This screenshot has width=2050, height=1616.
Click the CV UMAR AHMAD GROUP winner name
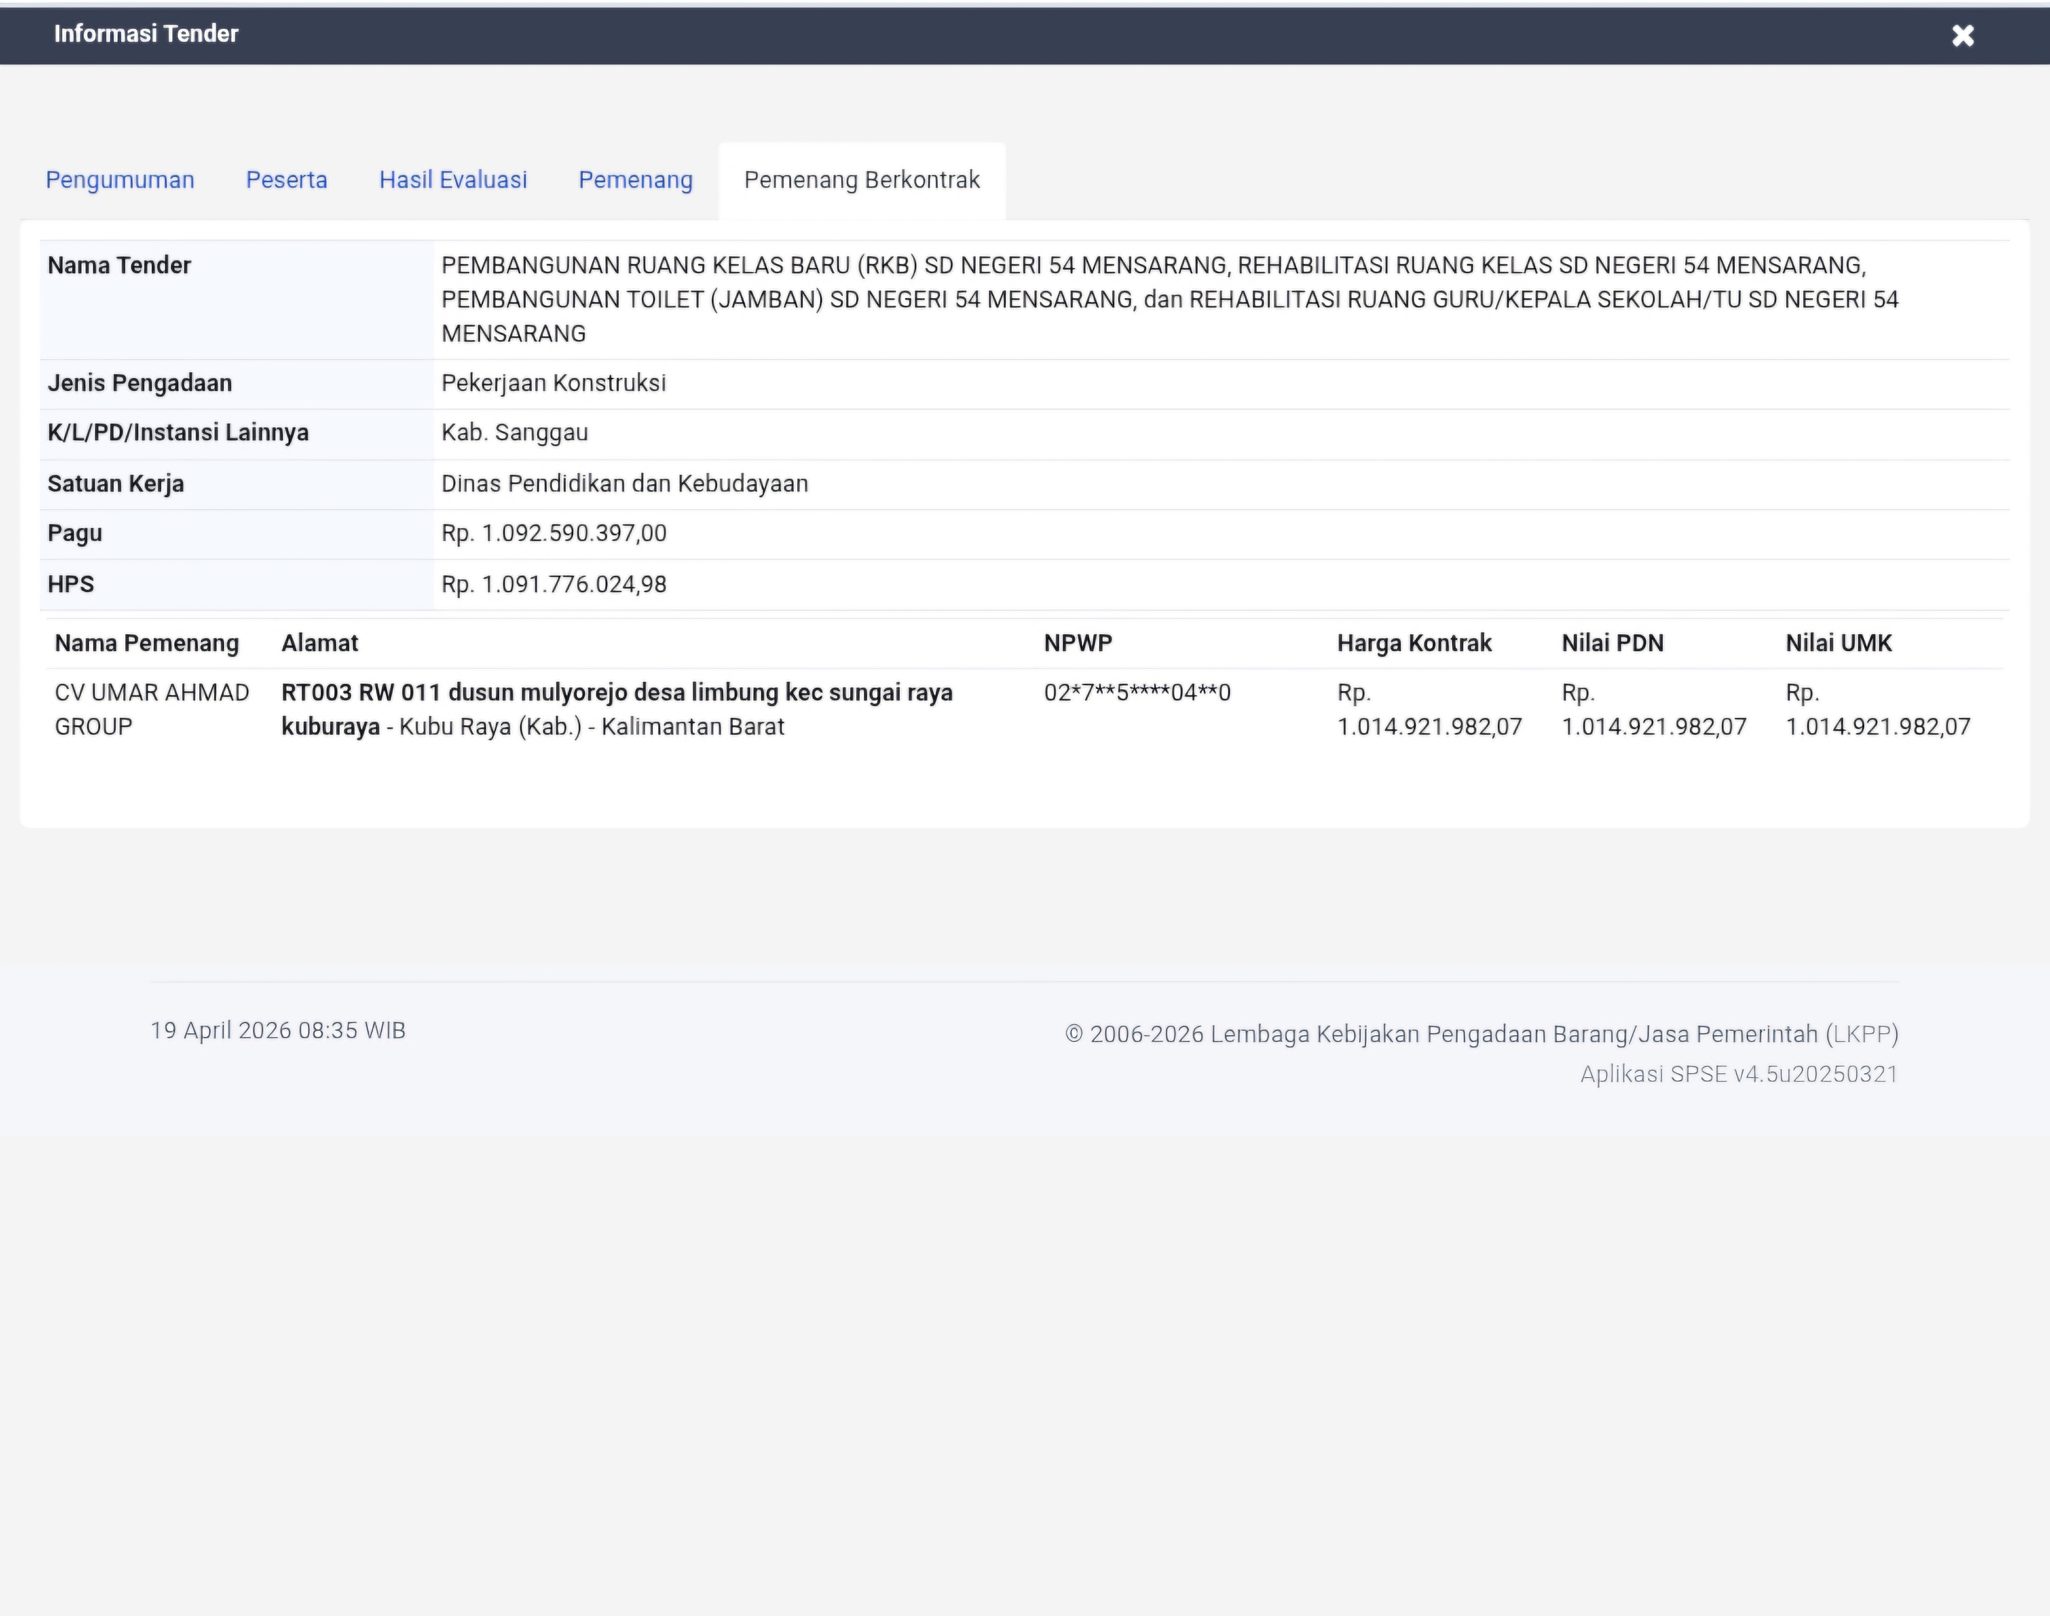click(151, 709)
